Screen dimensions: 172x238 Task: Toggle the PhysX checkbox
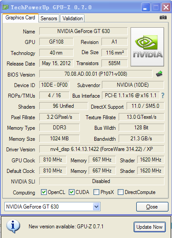(96, 192)
